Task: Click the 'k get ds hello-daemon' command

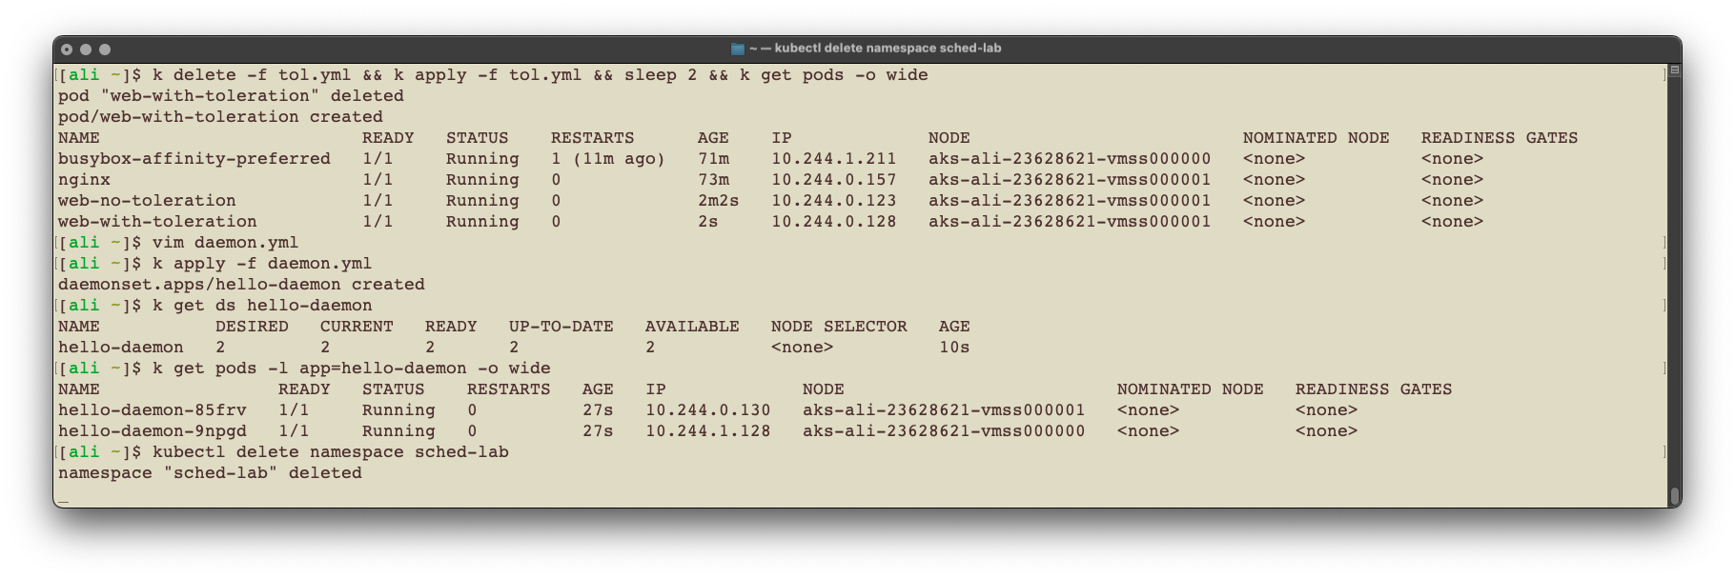Action: point(262,306)
